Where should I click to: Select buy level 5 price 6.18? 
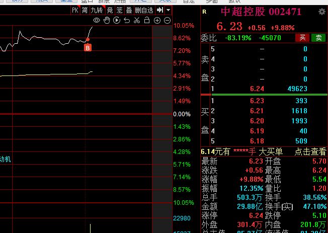(257, 141)
